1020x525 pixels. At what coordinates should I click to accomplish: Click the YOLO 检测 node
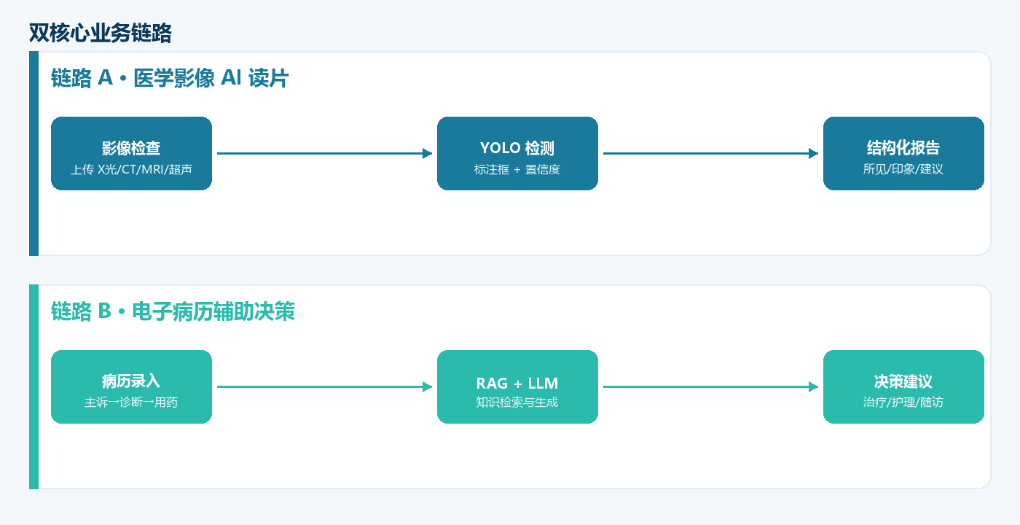pyautogui.click(x=517, y=153)
